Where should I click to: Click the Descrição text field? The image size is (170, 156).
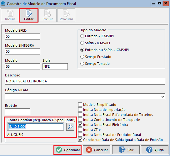pyautogui.click(x=85, y=81)
